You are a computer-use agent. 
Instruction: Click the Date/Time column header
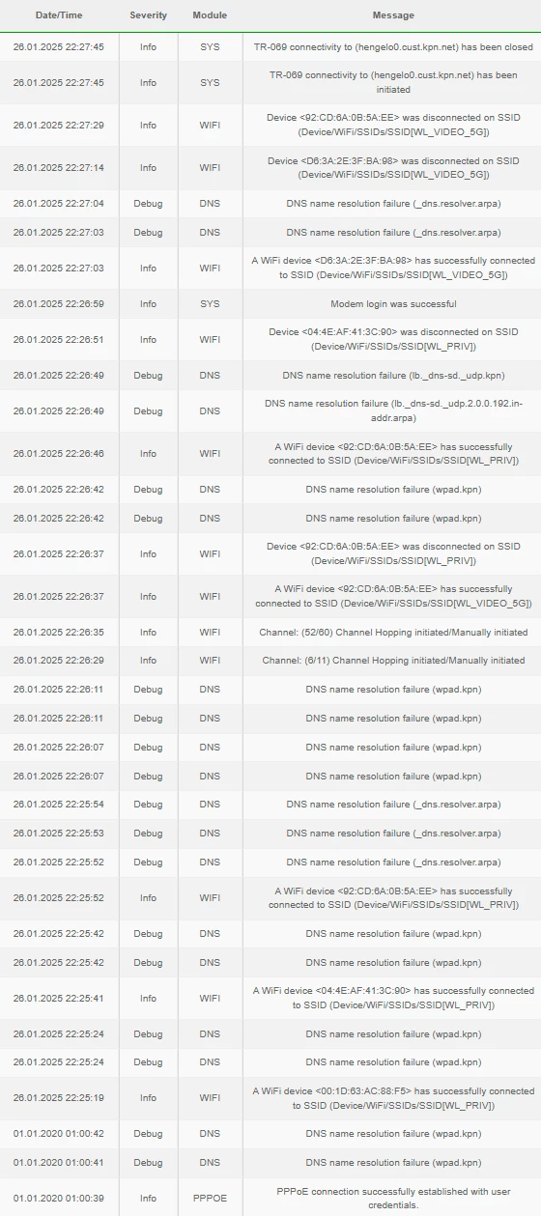(x=58, y=15)
